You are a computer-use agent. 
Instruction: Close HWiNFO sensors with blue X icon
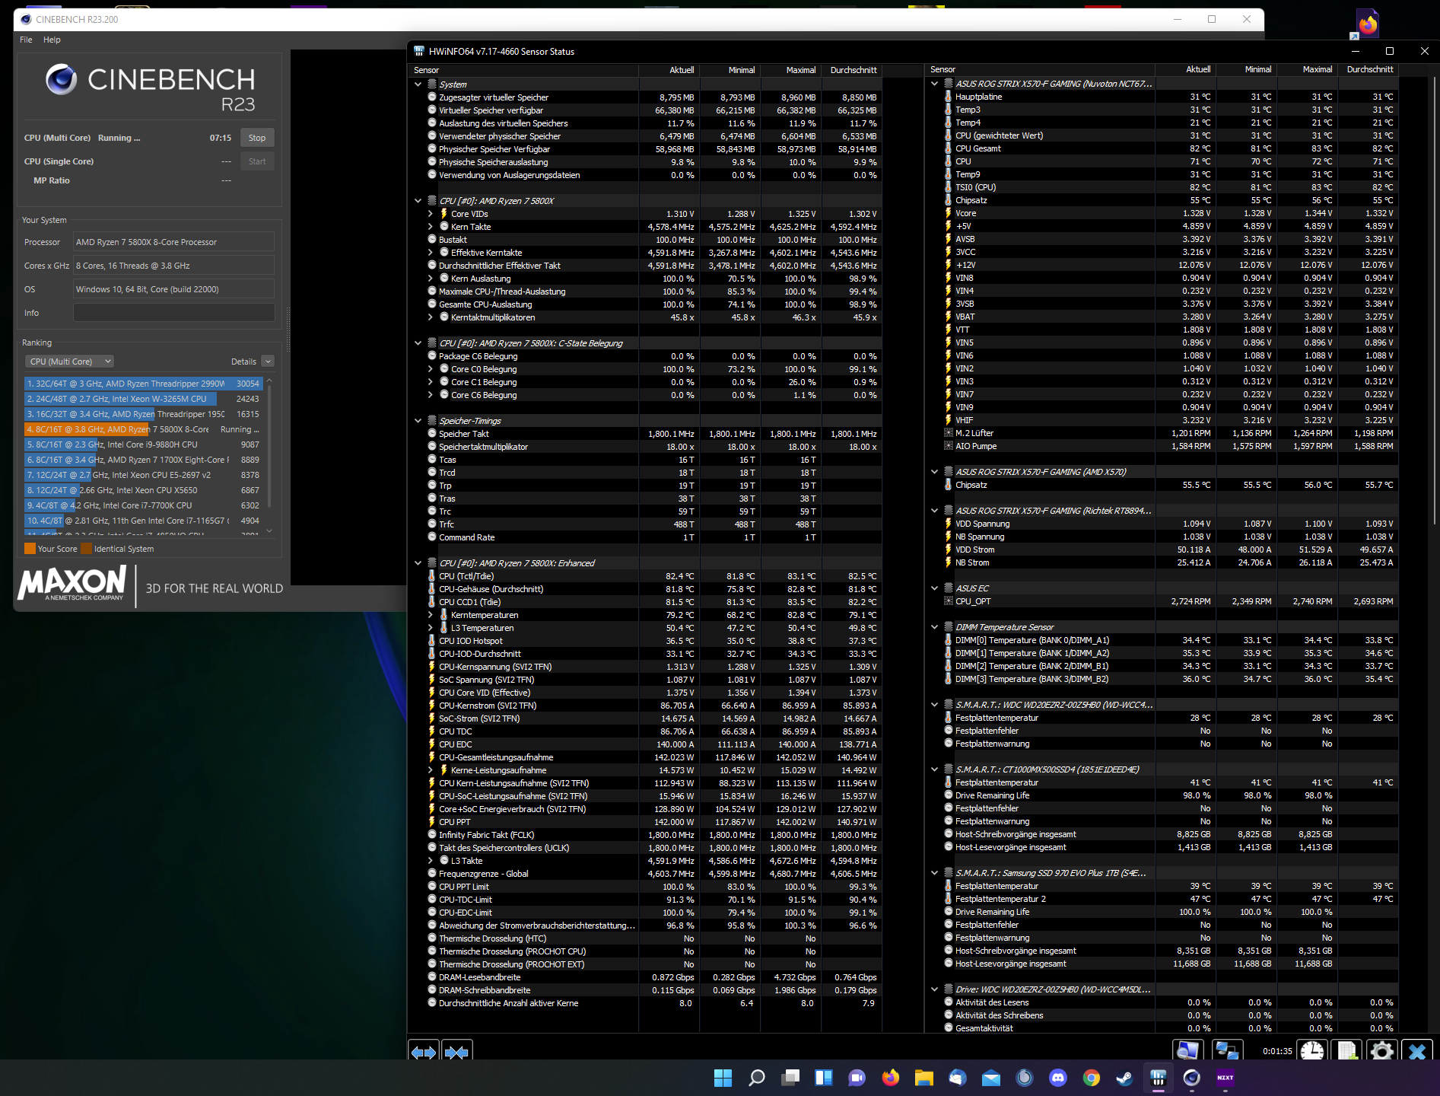1416,1051
